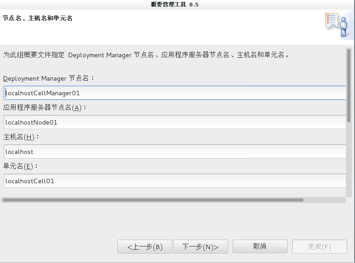Click the 概要管理工具 8.5 title bar
Image resolution: width=355 pixels, height=263 pixels.
coord(175,5)
